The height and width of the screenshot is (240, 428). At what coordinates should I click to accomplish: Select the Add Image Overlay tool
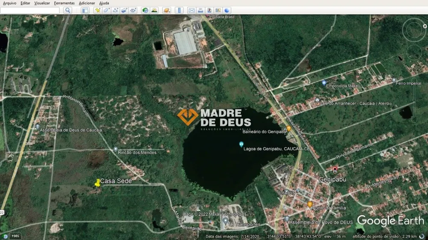pos(124,10)
